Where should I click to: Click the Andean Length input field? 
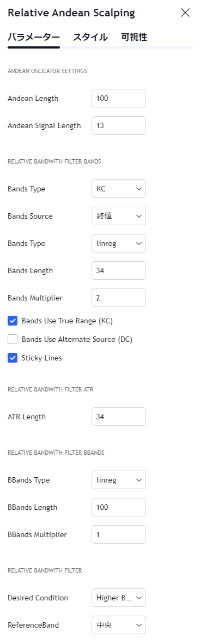[119, 98]
